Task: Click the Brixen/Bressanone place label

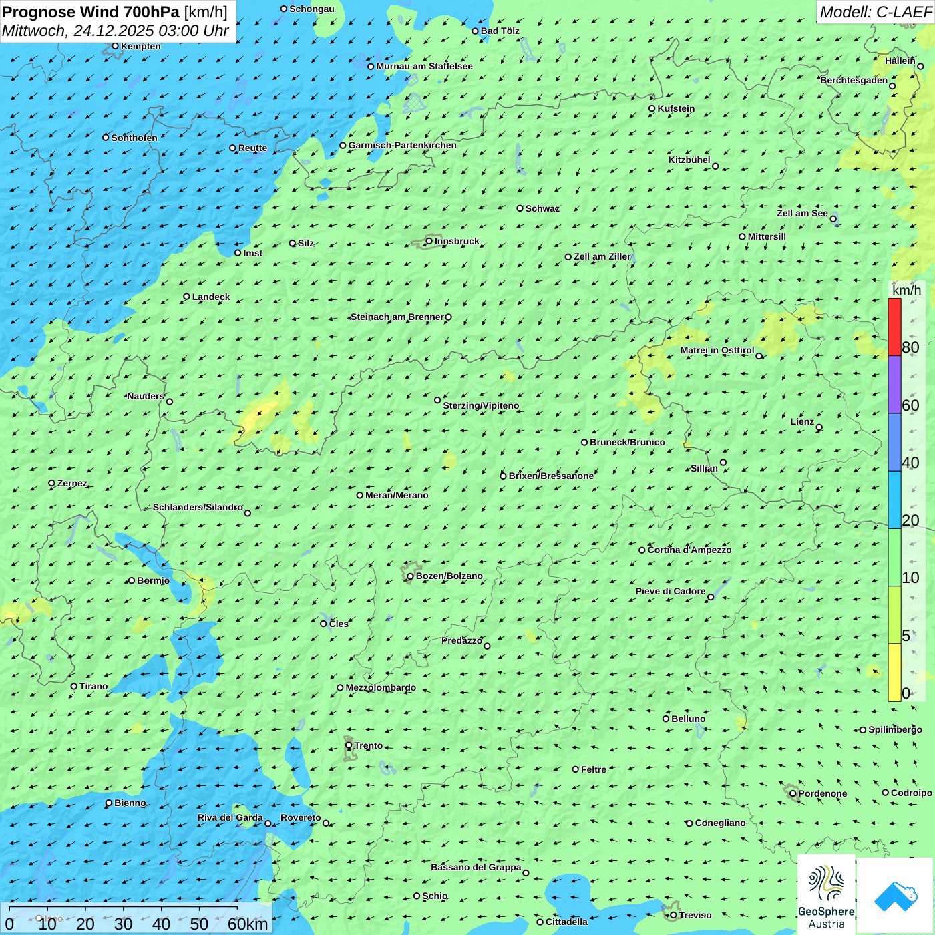Action: [x=551, y=476]
